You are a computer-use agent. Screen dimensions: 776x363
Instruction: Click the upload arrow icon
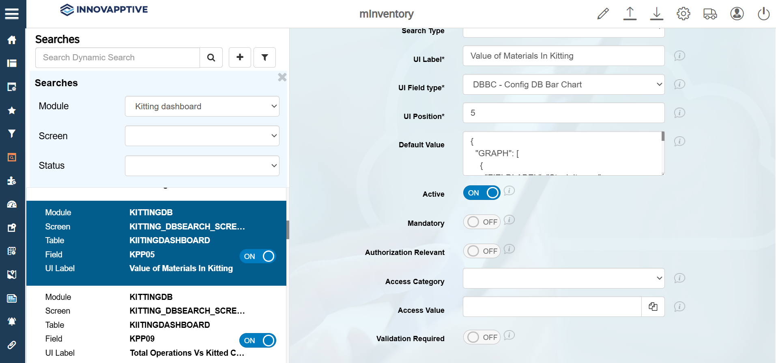tap(630, 14)
